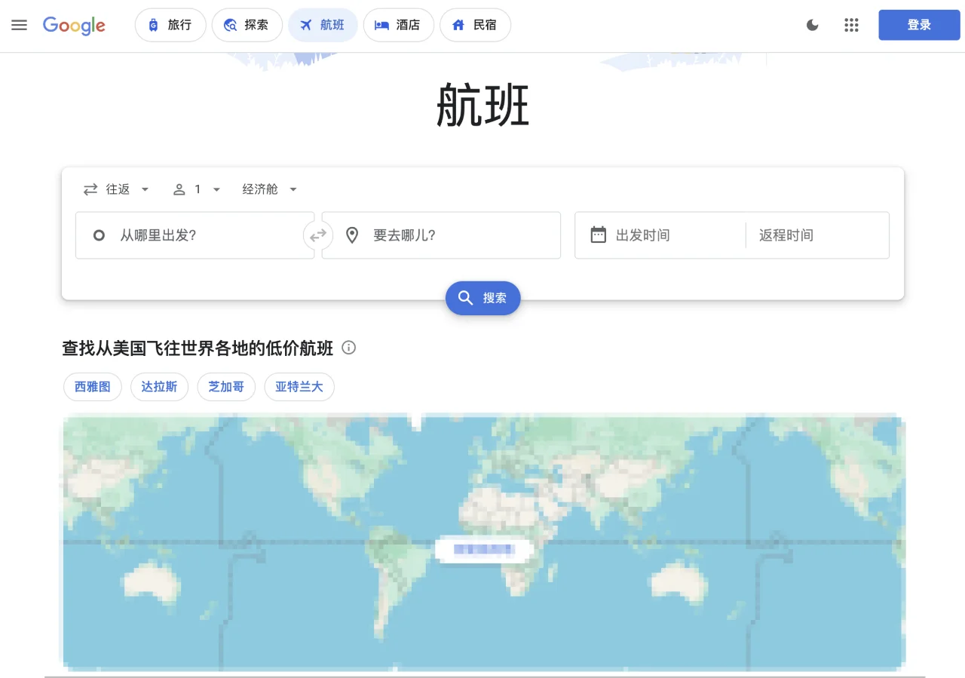Screen dimensions: 965x678
Task: Click the Google logo
Action: pyautogui.click(x=73, y=26)
